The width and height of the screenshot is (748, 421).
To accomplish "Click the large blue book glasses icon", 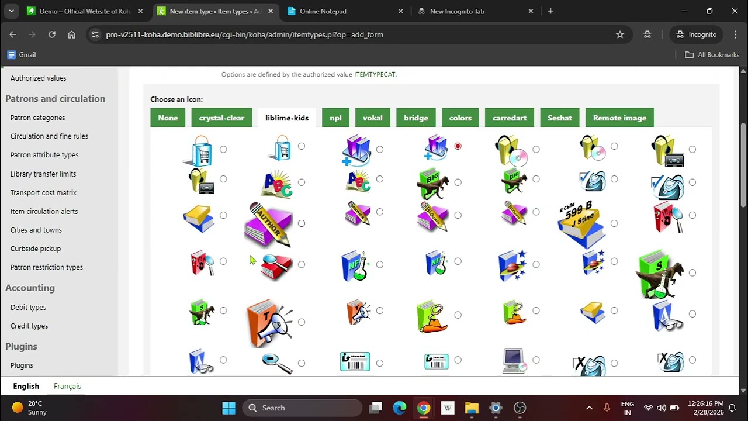I will coord(668,316).
